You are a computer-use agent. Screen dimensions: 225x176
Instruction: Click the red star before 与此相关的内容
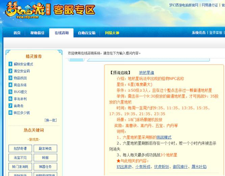118,161
